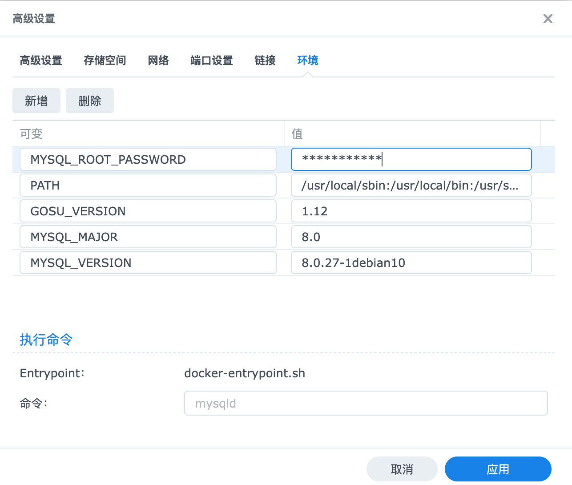Edit the 8.0.27-1debian10 value field
The width and height of the screenshot is (572, 485).
(411, 263)
